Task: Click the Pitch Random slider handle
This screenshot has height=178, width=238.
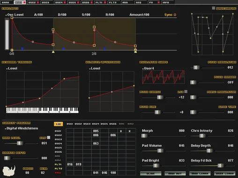Action: pos(193,82)
